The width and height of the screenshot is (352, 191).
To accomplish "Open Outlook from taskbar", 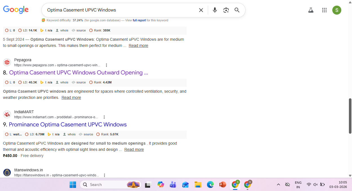I will (185, 185).
